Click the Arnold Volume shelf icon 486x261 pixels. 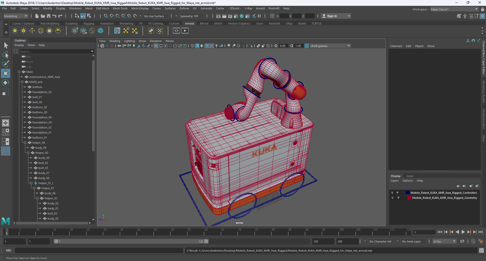100,31
